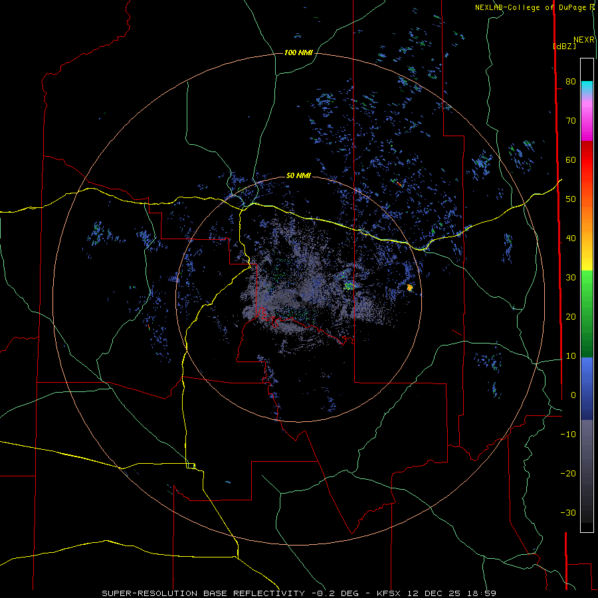Select the 20 value on dBZ scale
Image resolution: width=598 pixels, height=598 pixels.
[x=571, y=316]
